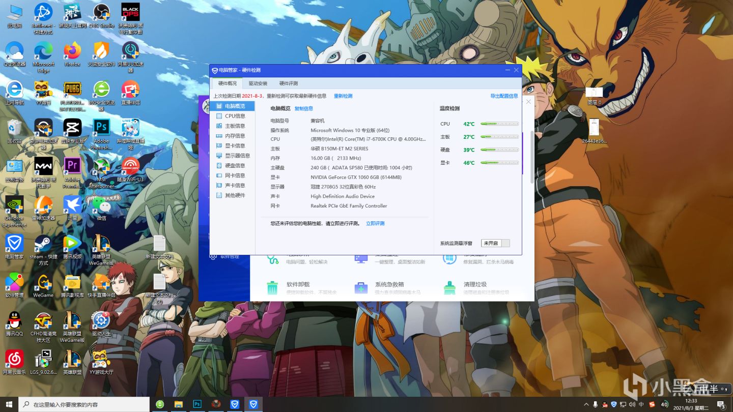Select the 哔哩哔哩直播姬 desktop icon
This screenshot has height=412, width=733.
coord(130,135)
